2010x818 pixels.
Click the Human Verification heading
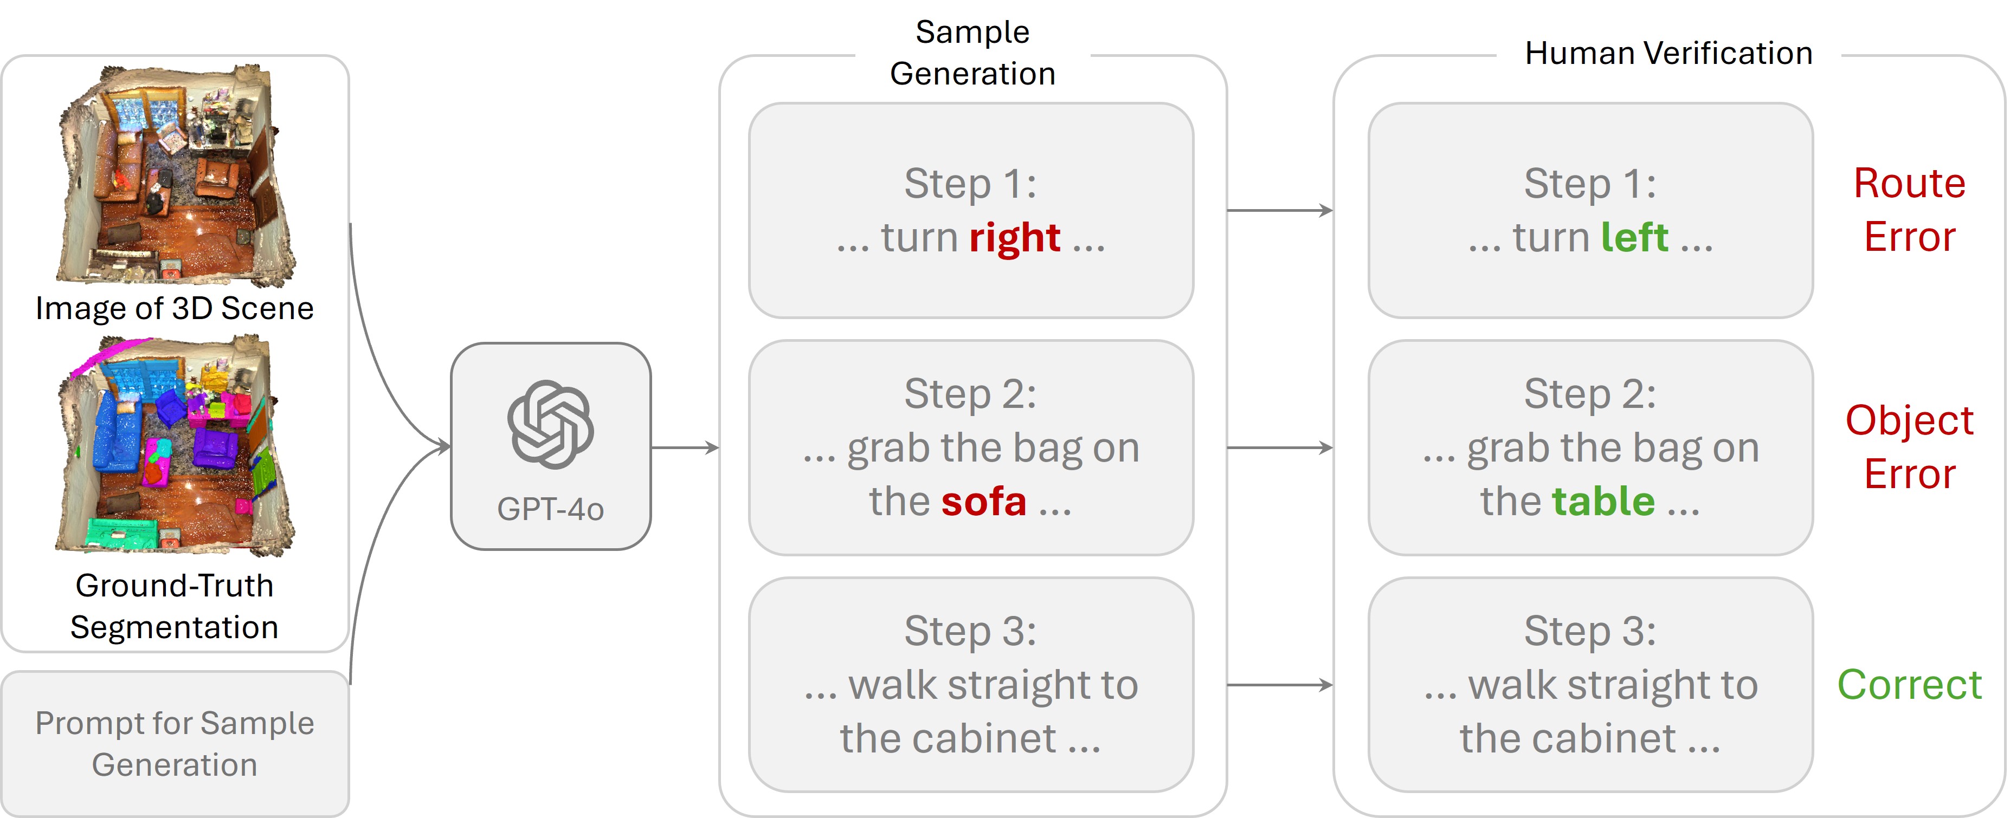click(x=1668, y=53)
